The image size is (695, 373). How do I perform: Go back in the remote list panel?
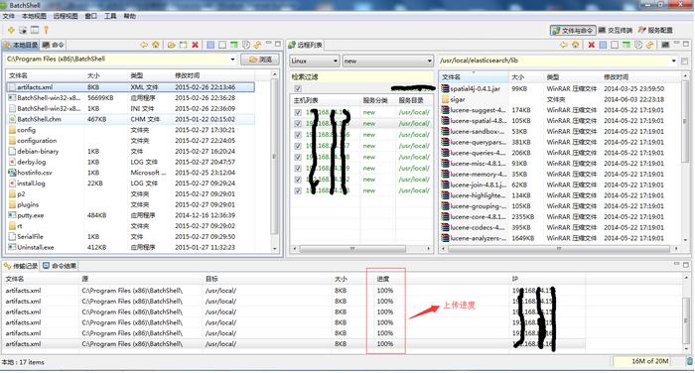(x=563, y=45)
